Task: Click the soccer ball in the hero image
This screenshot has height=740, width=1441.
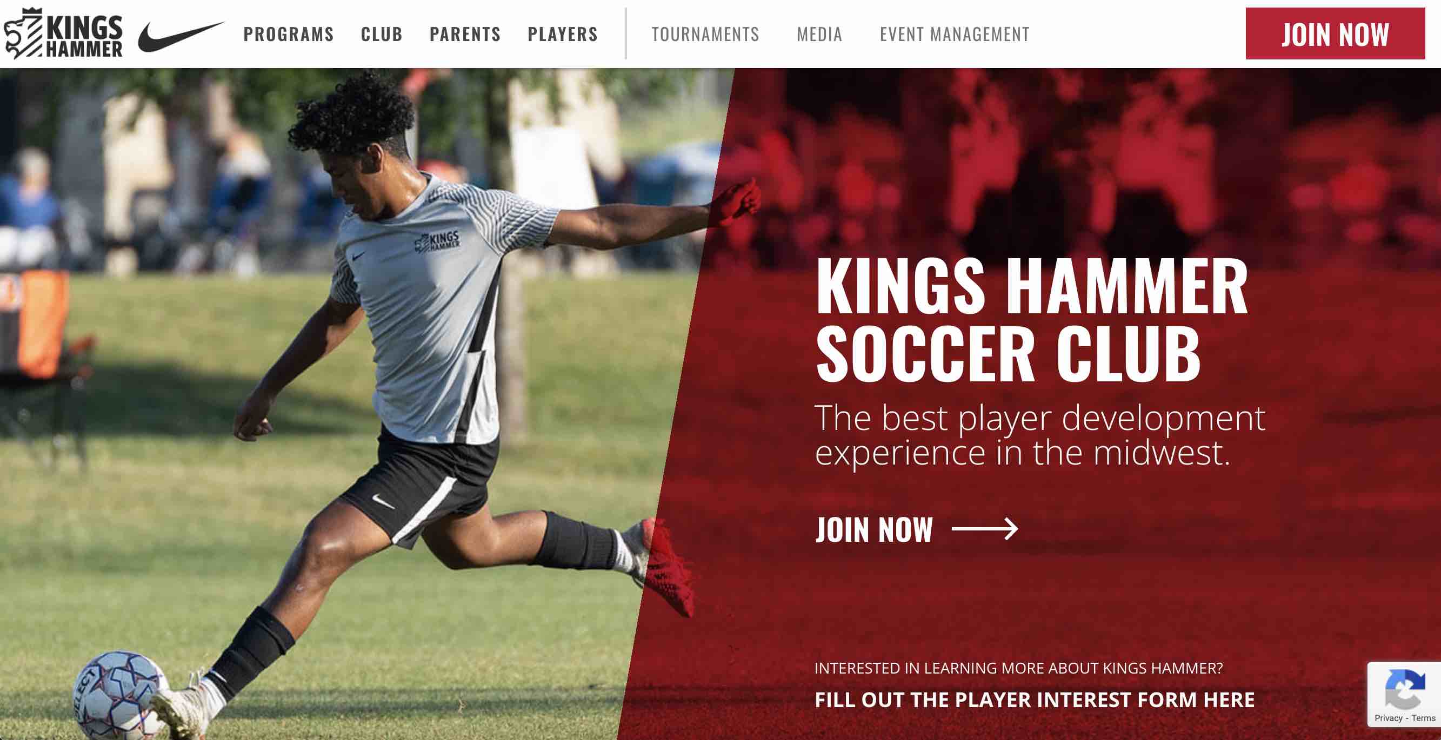Action: (x=119, y=696)
